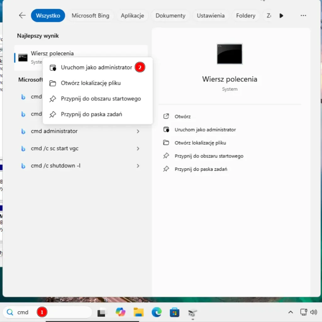Choose 'Otwórz lokalizację pliku' in context menu
The height and width of the screenshot is (322, 322).
pyautogui.click(x=91, y=83)
